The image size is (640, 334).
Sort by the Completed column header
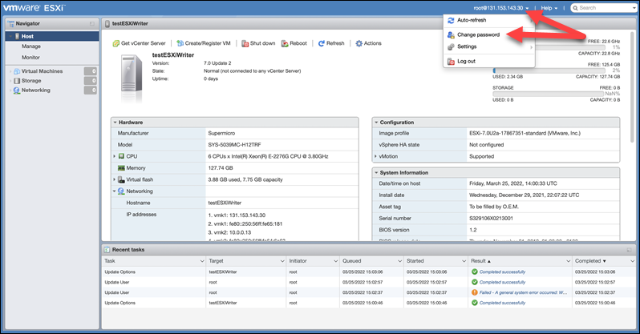[588, 261]
